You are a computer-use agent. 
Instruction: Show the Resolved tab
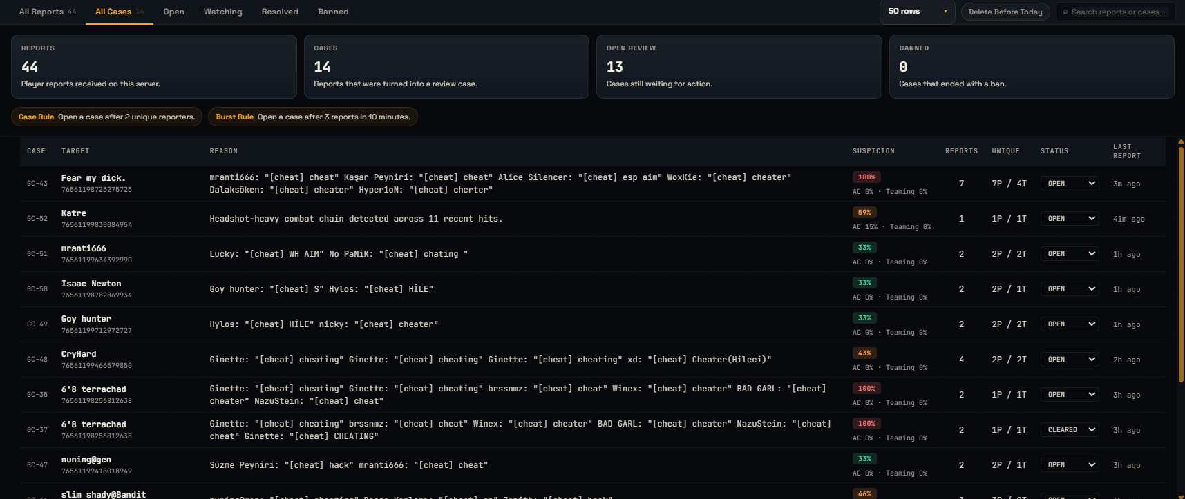pos(280,12)
